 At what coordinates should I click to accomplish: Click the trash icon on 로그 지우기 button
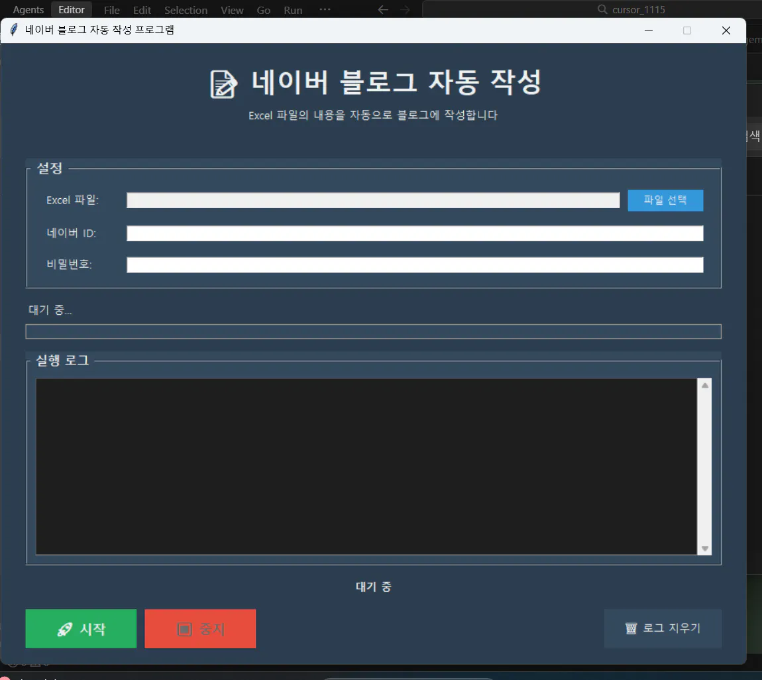tap(631, 628)
